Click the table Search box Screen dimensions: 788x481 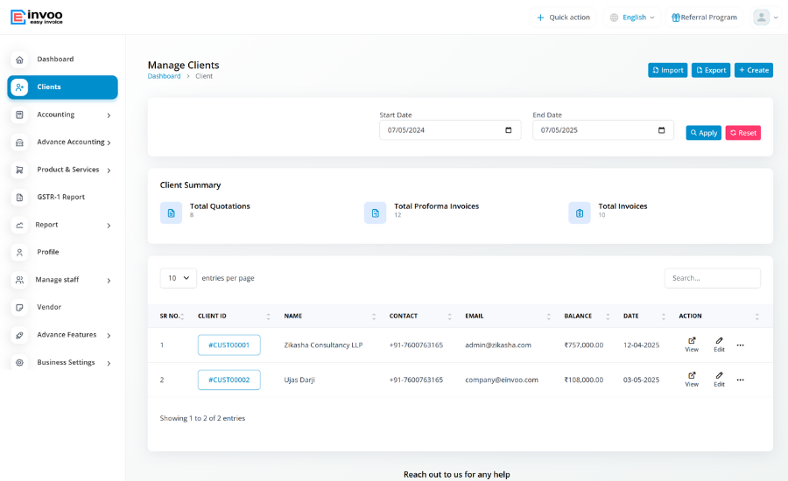712,277
